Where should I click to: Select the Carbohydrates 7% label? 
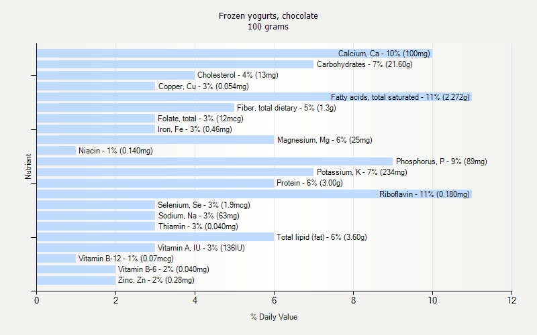(364, 64)
